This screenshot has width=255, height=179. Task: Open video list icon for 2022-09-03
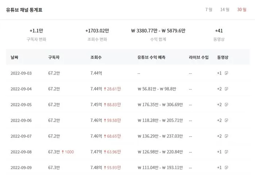click(x=227, y=73)
